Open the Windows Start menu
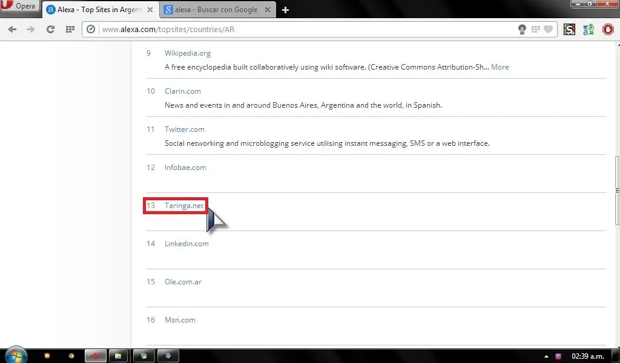620x363 pixels. tap(16, 355)
